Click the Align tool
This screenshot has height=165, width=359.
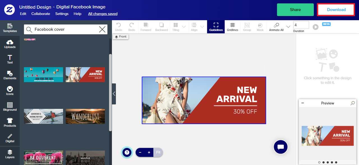[x=194, y=27]
